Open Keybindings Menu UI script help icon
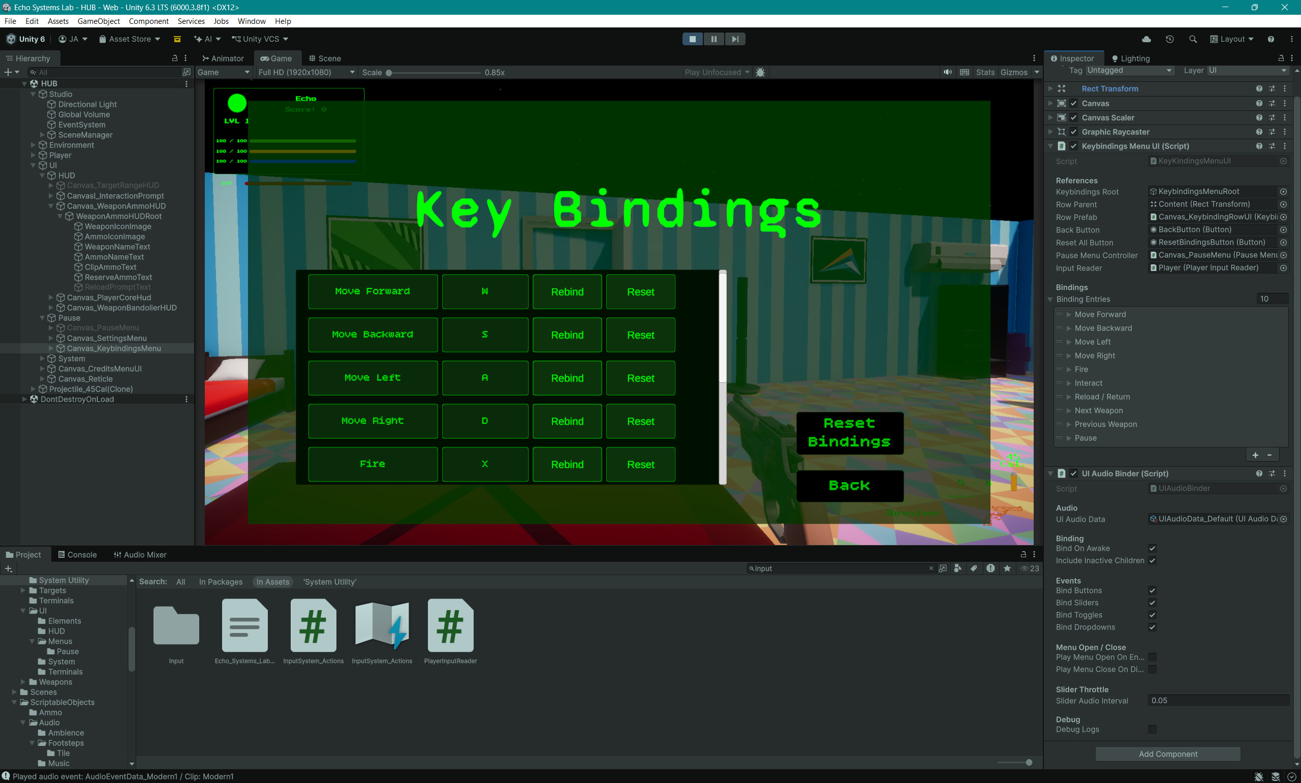This screenshot has width=1301, height=783. (1259, 146)
